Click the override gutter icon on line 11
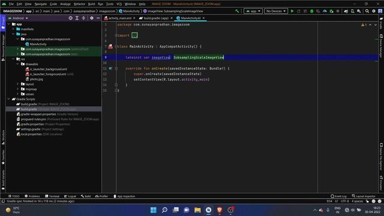The width and height of the screenshot is (384, 216). [110, 68]
